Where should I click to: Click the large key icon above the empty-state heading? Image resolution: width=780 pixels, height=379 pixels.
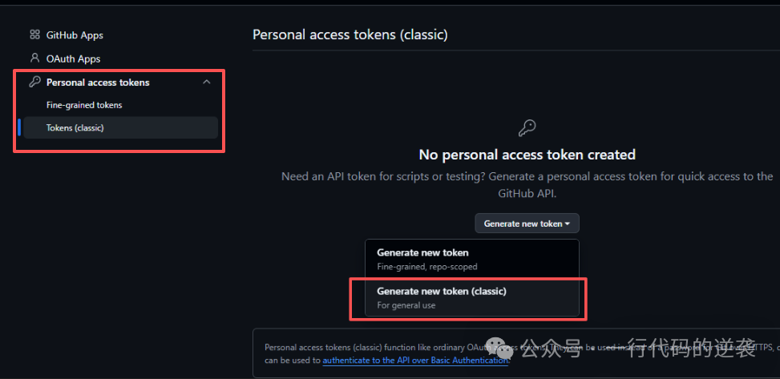(x=527, y=128)
